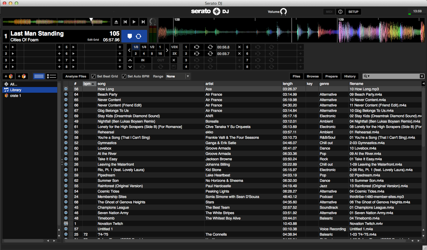
Task: Open the info help icon
Action: 340,12
